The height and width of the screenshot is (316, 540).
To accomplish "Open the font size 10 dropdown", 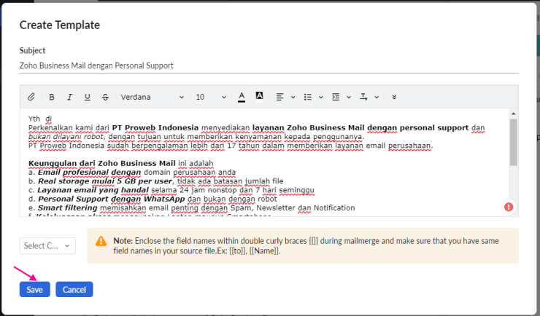I will 211,98.
